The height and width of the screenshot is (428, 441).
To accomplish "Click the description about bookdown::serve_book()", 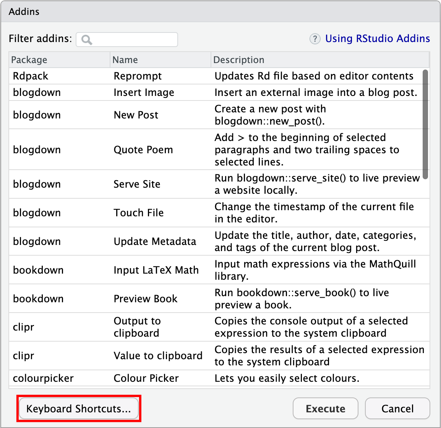I will (x=302, y=298).
